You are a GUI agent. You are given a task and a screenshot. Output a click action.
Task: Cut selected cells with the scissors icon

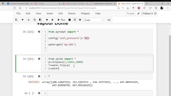point(29,20)
